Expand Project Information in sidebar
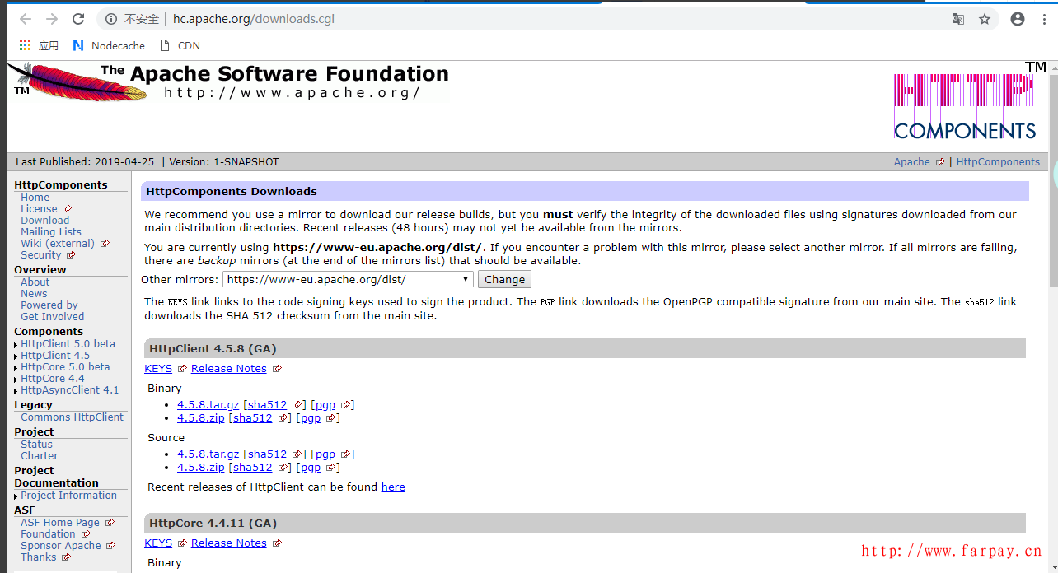 68,496
